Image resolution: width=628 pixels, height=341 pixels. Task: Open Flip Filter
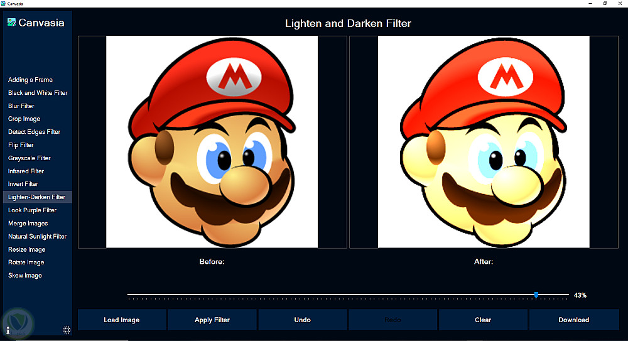click(21, 145)
